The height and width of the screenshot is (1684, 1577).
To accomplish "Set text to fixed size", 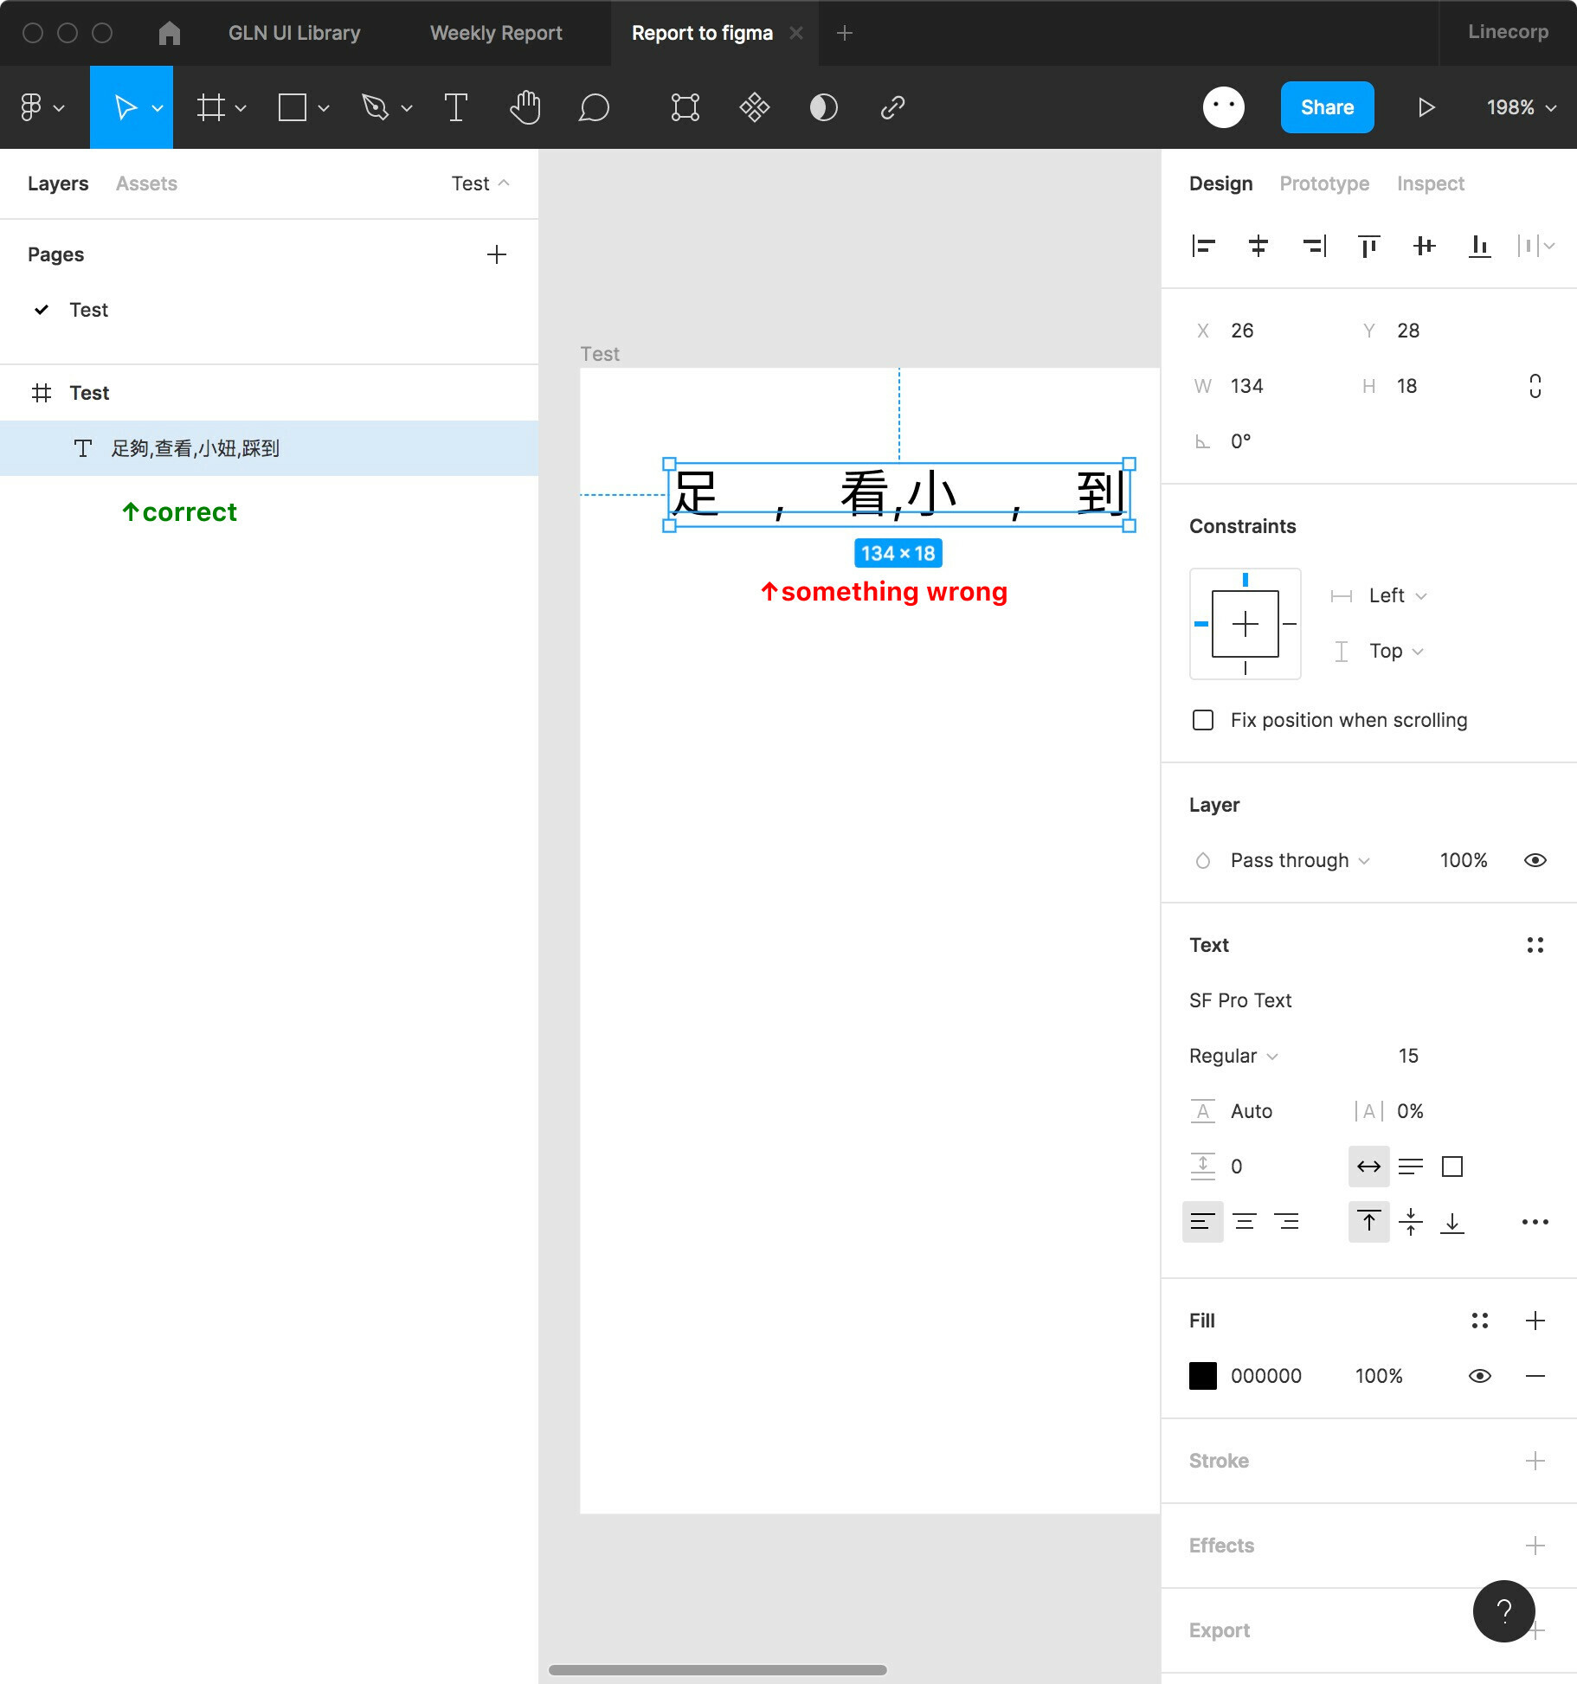I will [1452, 1167].
